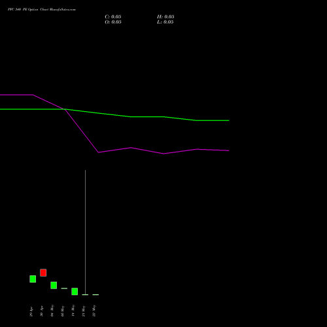The width and height of the screenshot is (327, 327).
Task: Click the chart title text at top left
Action: 42,10
